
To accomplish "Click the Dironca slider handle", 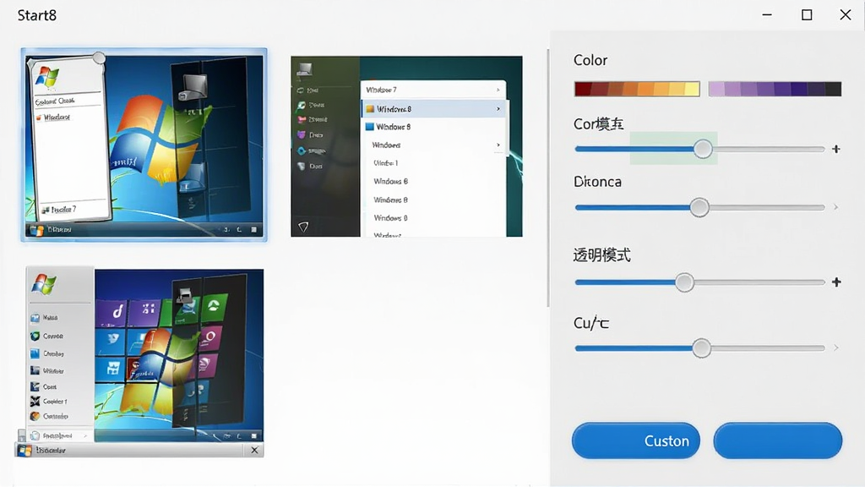I will point(699,208).
